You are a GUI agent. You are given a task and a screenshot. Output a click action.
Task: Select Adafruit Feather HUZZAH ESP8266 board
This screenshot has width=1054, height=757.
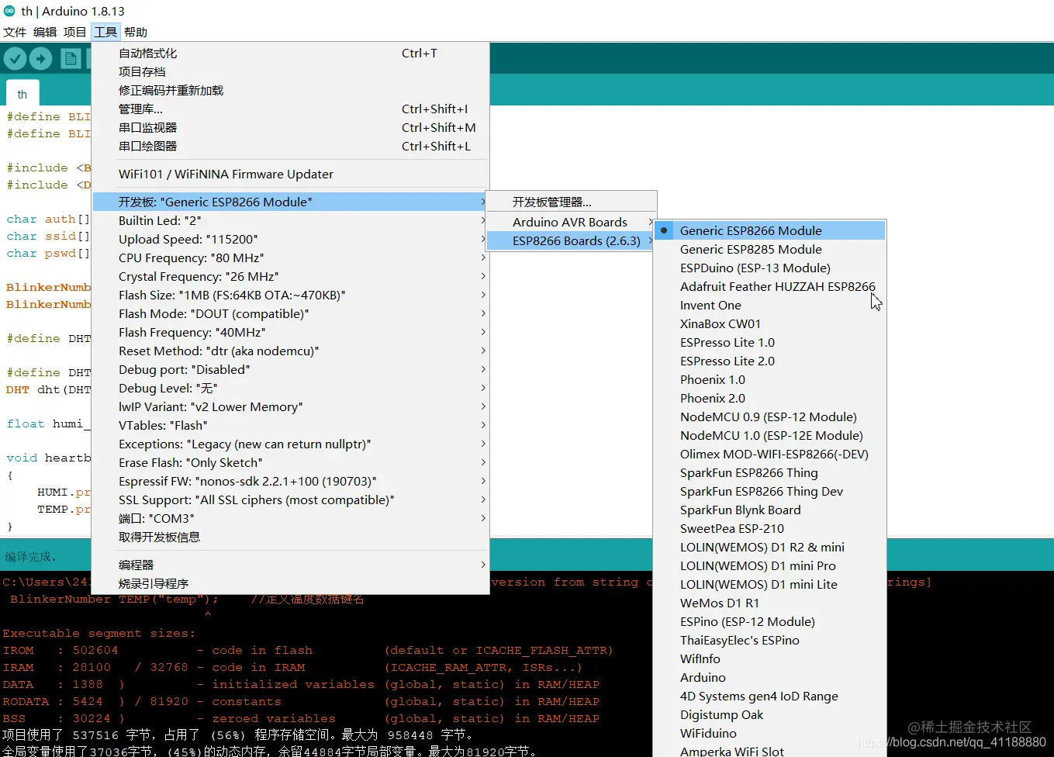click(x=770, y=286)
